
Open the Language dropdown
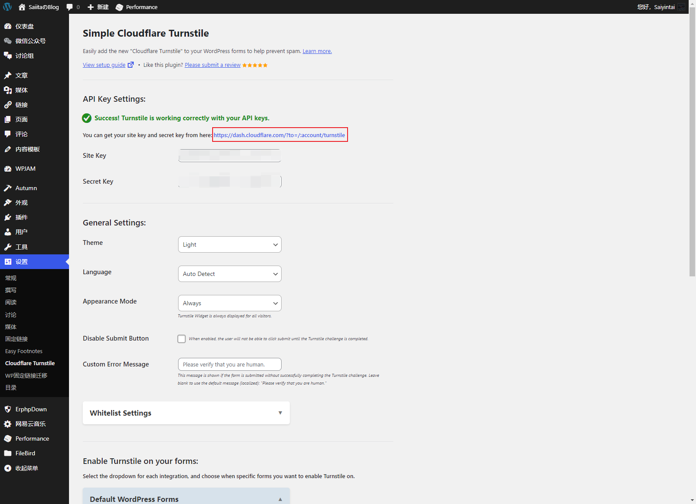click(229, 274)
